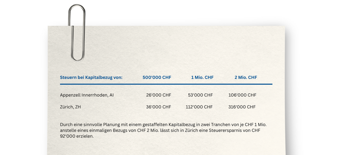Click the 316'000 CHF tax value
The image size is (338, 155).
point(242,107)
